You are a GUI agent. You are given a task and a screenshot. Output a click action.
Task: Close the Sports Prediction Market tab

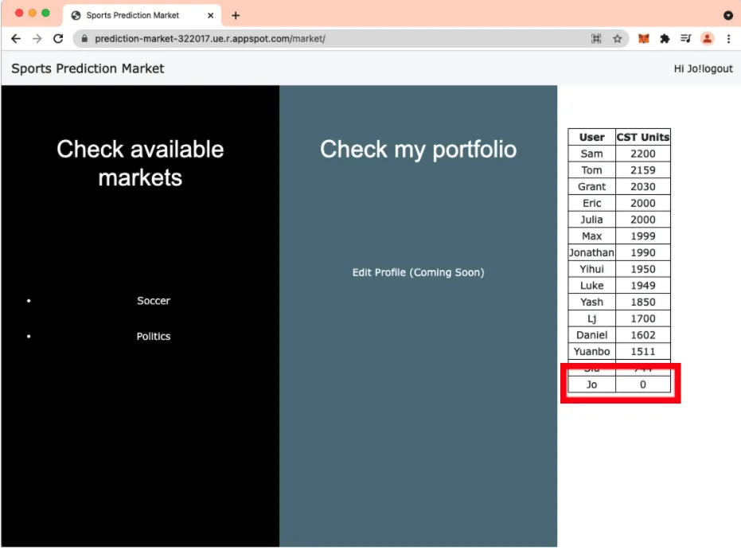[211, 16]
